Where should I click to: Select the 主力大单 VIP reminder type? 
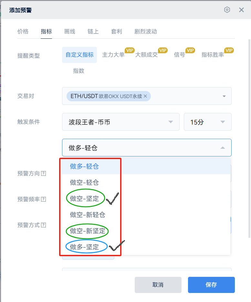pos(113,55)
